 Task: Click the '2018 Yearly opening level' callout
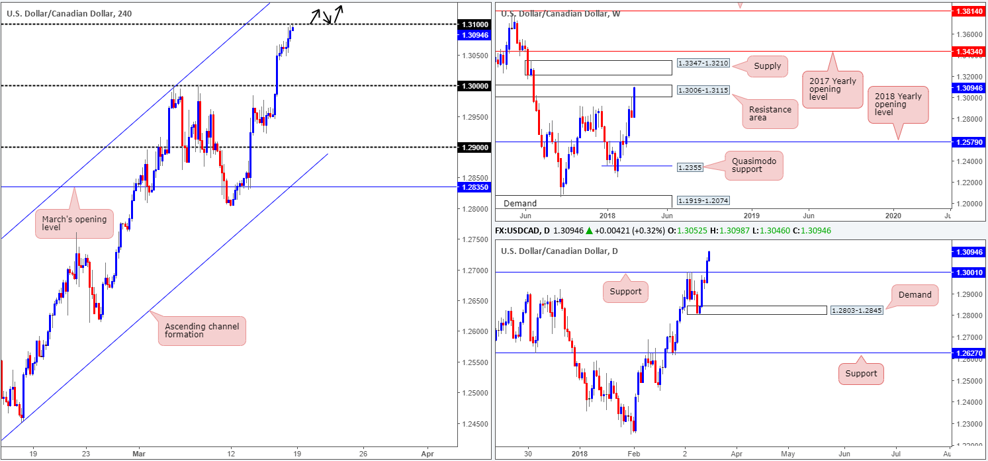tap(898, 103)
